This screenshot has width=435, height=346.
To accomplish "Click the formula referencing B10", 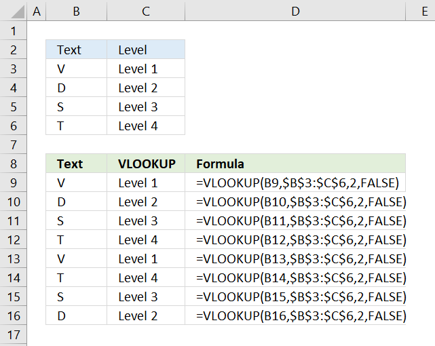I will click(x=295, y=201).
